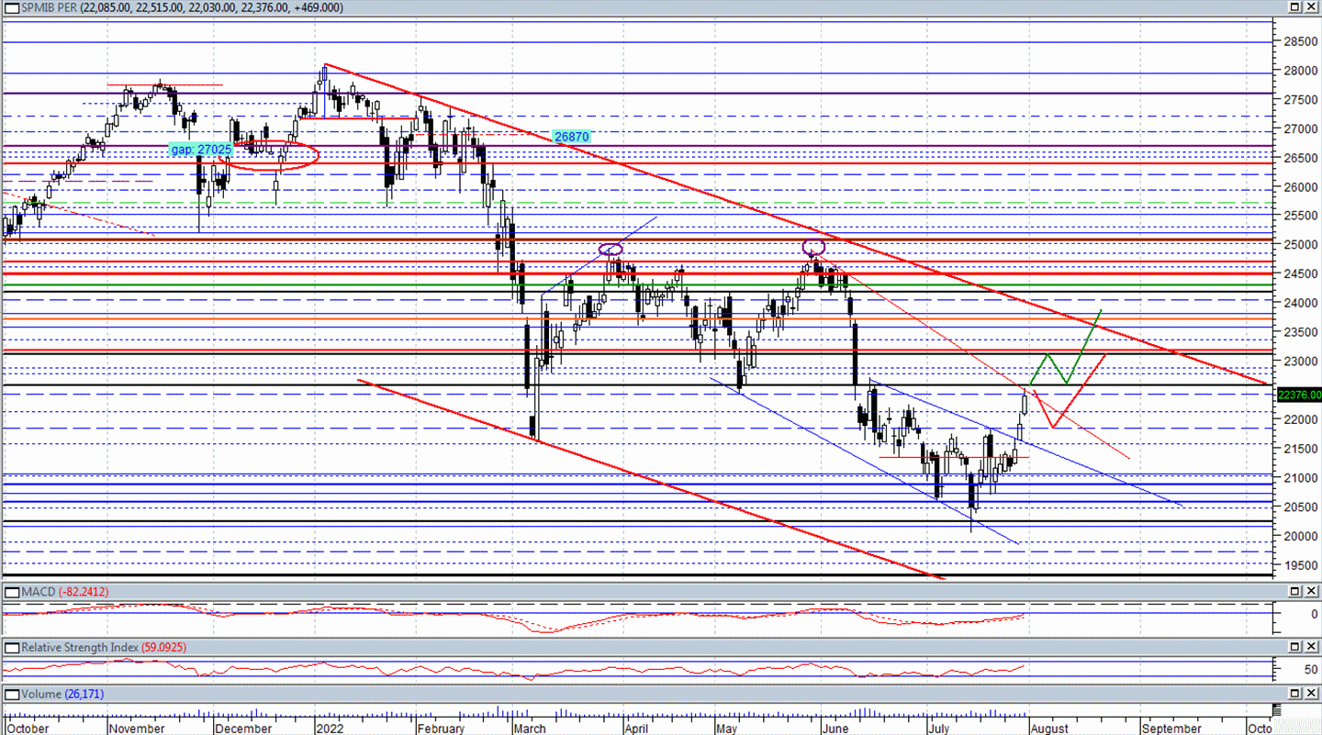Click the 19500 price axis label
The width and height of the screenshot is (1322, 735).
[1299, 565]
